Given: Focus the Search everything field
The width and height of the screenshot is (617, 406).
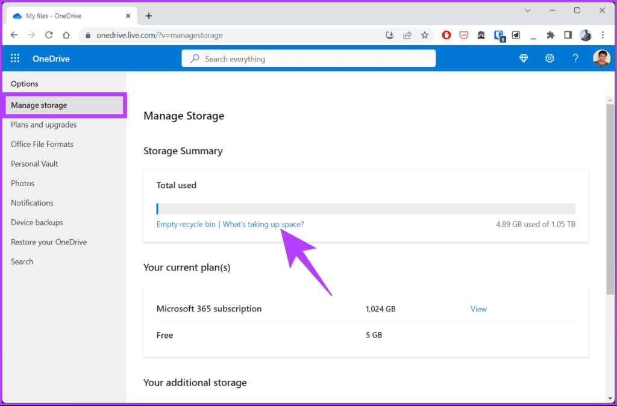Looking at the screenshot, I should click(308, 58).
